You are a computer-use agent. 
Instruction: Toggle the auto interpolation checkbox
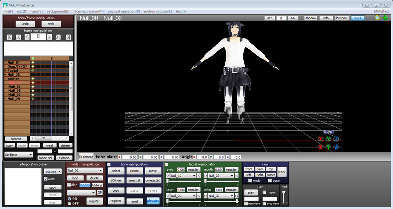(x=46, y=179)
